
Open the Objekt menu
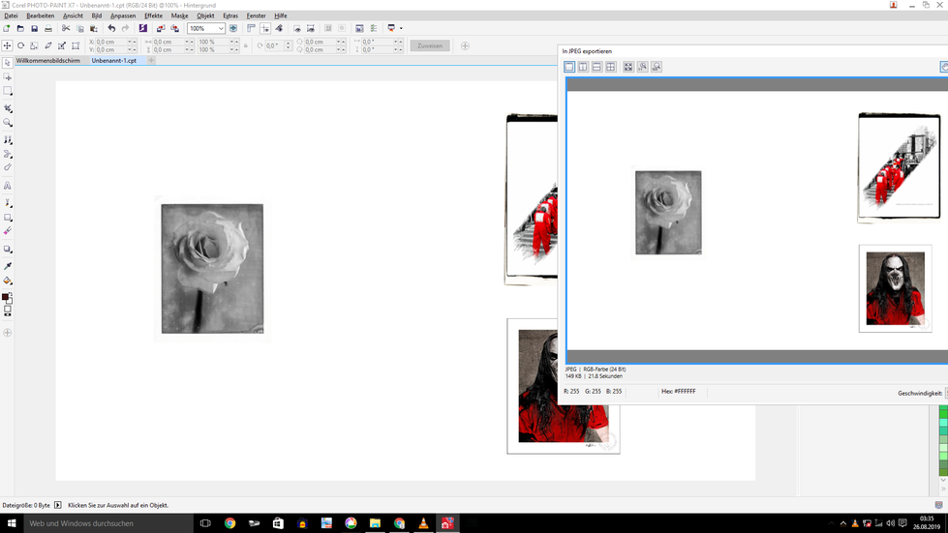pos(205,15)
